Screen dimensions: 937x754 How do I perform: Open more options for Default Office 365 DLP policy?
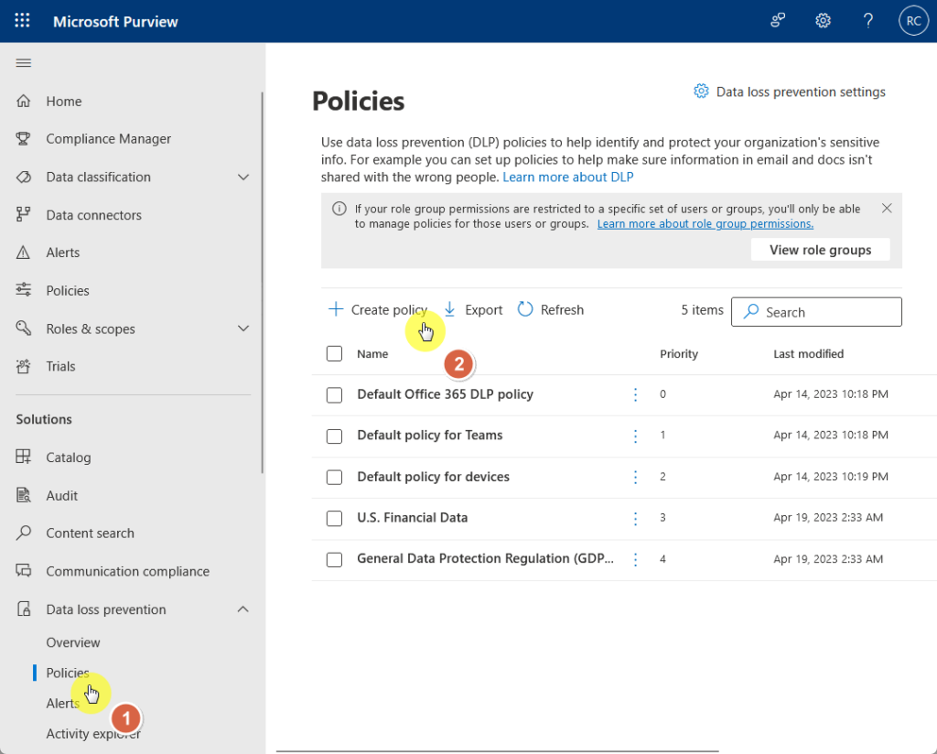(635, 394)
